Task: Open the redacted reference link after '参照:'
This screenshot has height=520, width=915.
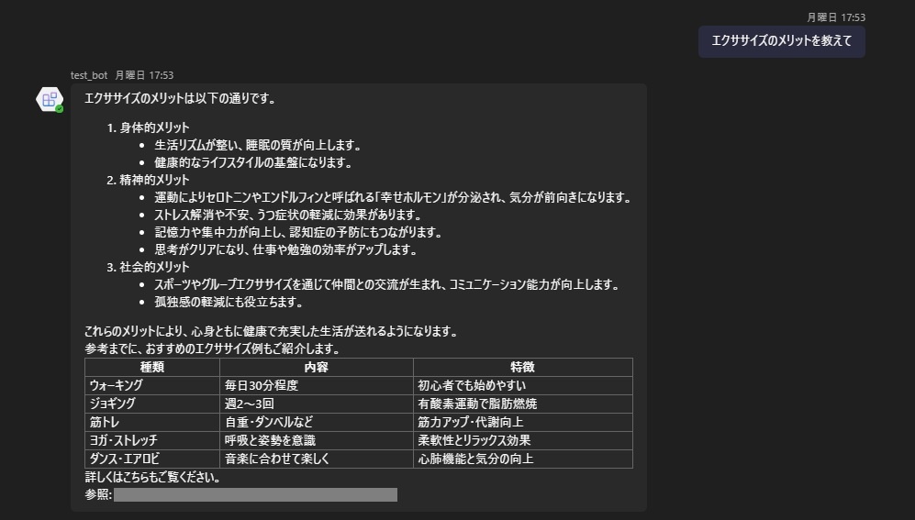Action: 255,495
